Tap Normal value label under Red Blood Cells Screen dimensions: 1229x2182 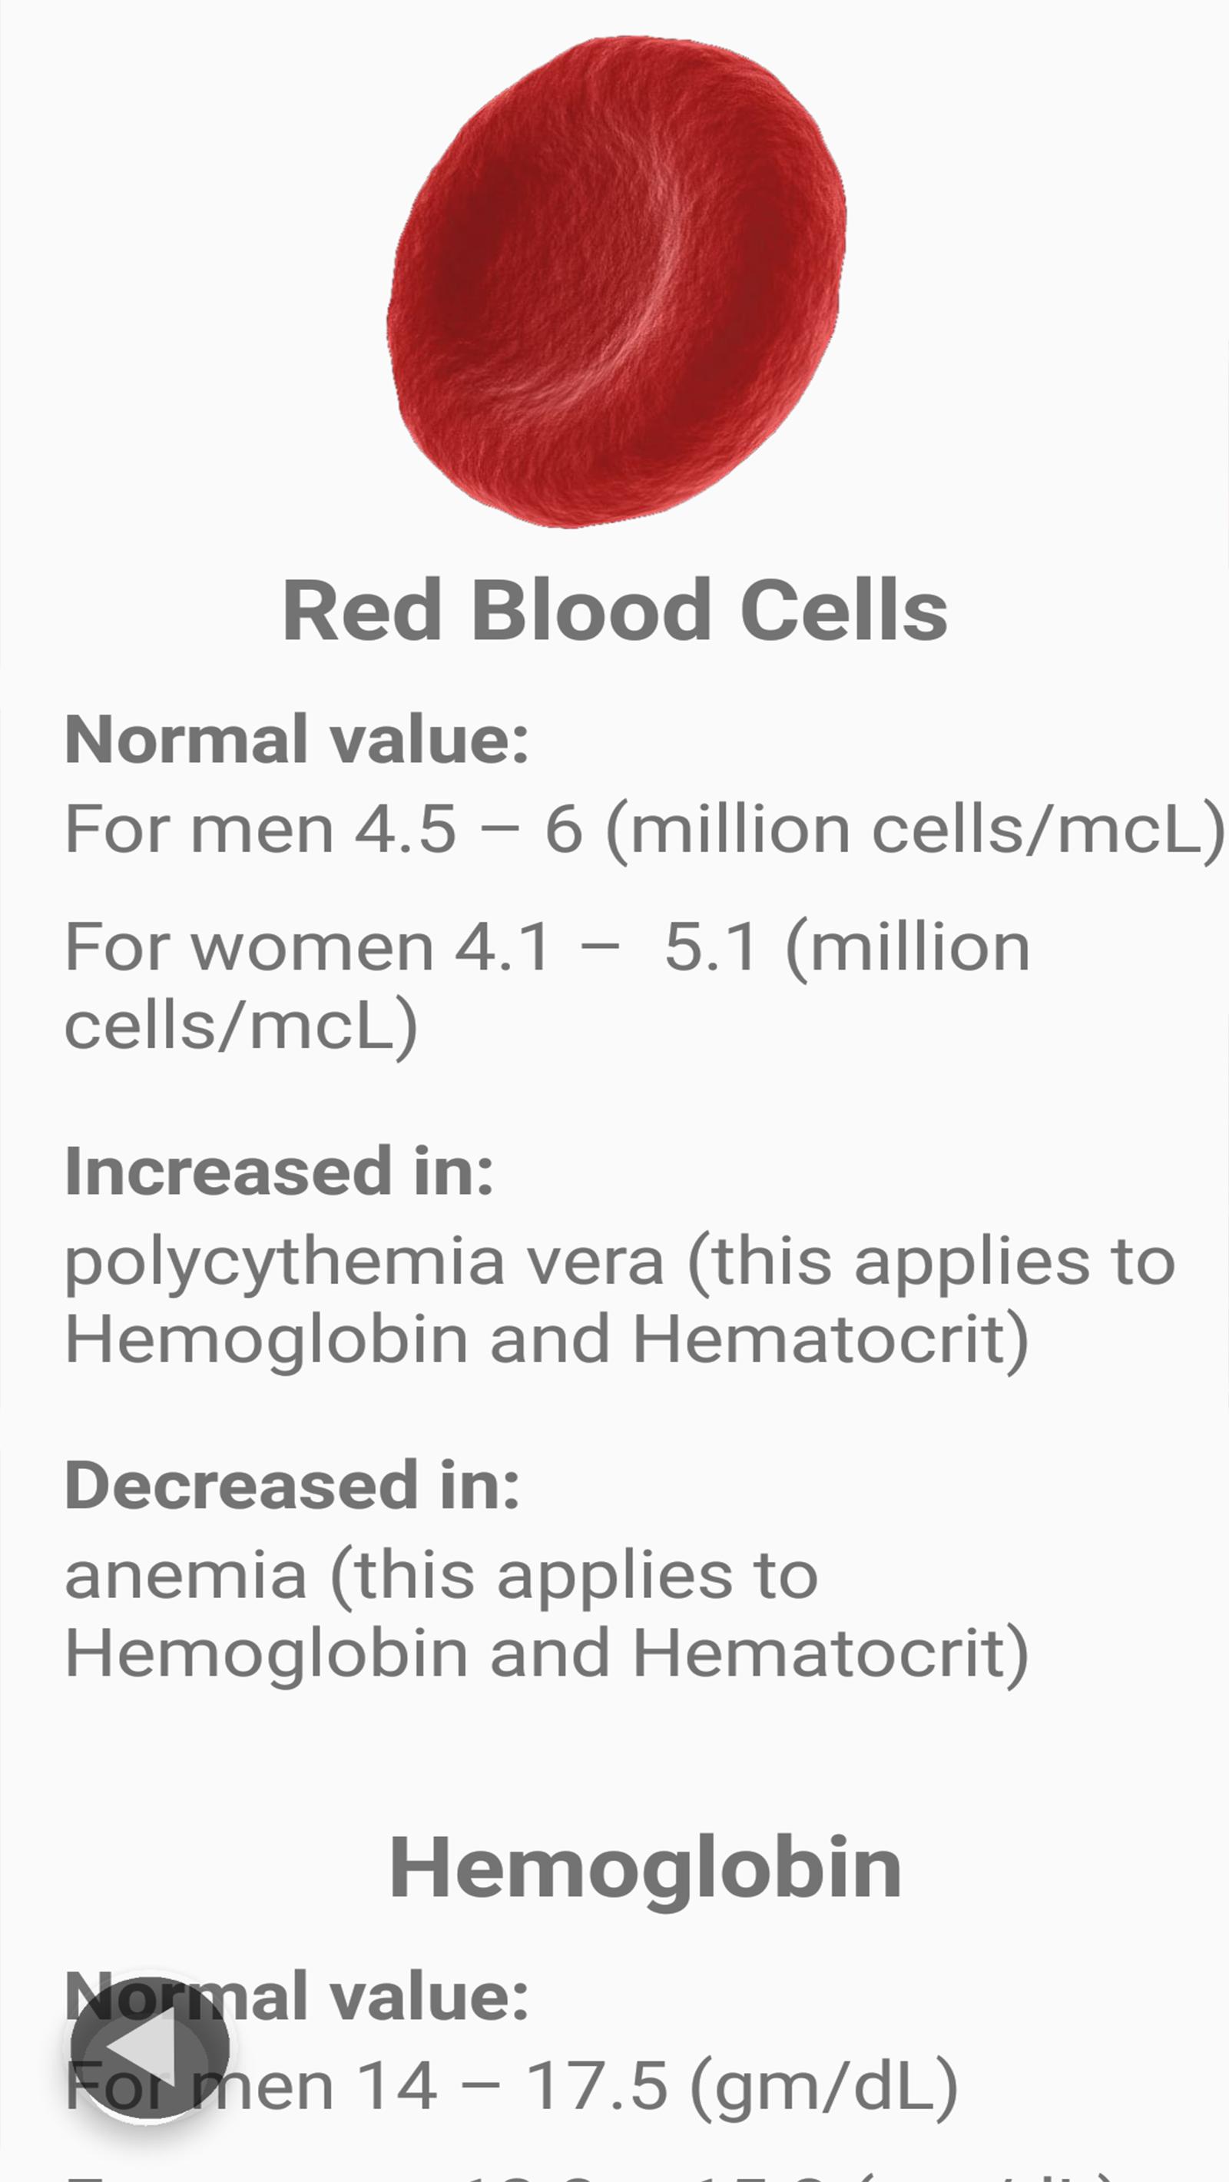click(x=296, y=739)
